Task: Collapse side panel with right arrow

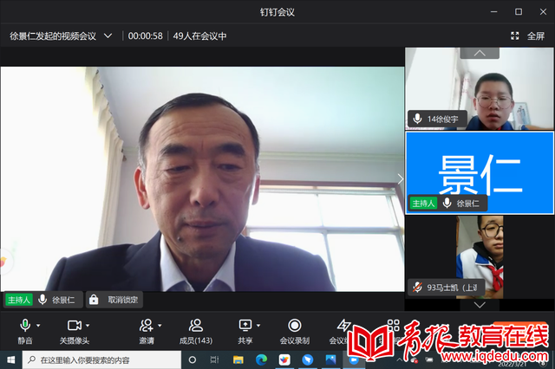Action: point(401,179)
